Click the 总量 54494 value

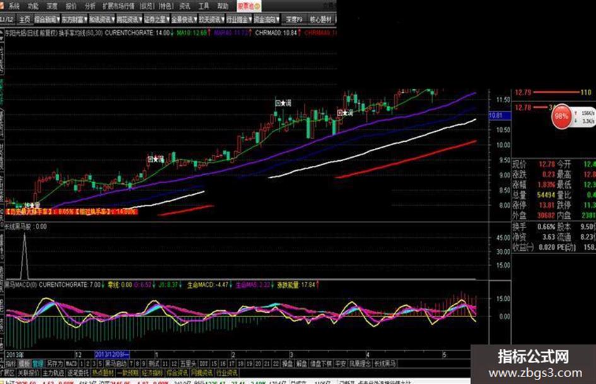[546, 195]
